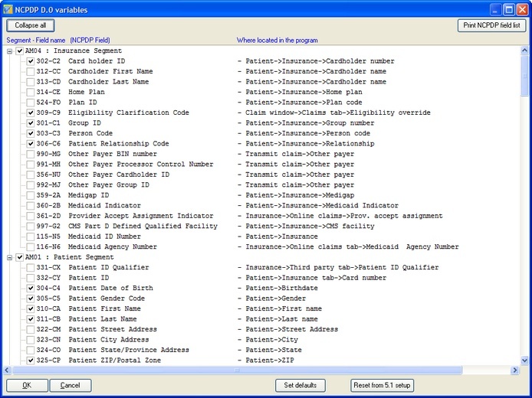The width and height of the screenshot is (532, 398).
Task: Check 997-G2 CMS Part D Qualified Facility
Action: 31,227
